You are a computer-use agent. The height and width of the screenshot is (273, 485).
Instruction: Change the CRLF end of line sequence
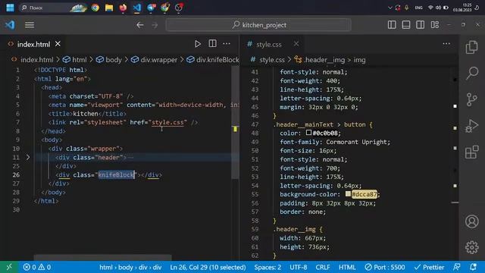click(x=323, y=267)
